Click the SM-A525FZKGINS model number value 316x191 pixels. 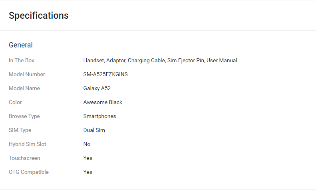(105, 74)
